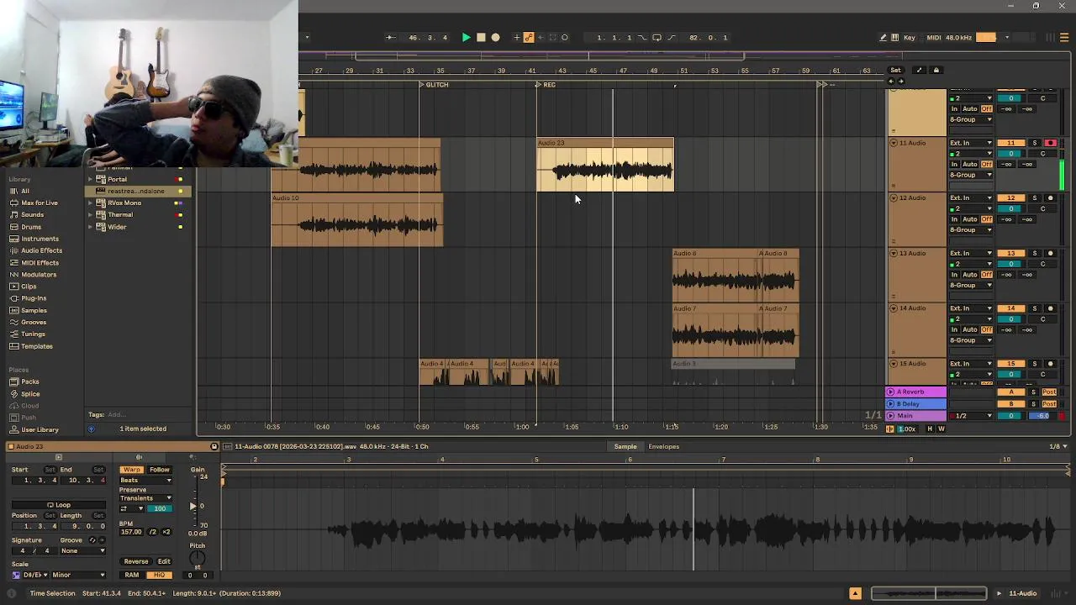Image resolution: width=1076 pixels, height=605 pixels.
Task: Open Plug-Ins category in browser
Action: click(x=34, y=298)
